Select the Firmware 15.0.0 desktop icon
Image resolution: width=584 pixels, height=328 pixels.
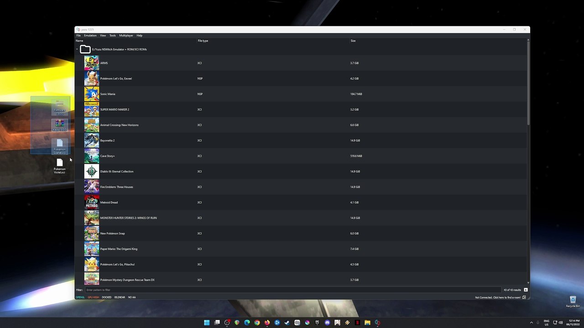coord(59,108)
